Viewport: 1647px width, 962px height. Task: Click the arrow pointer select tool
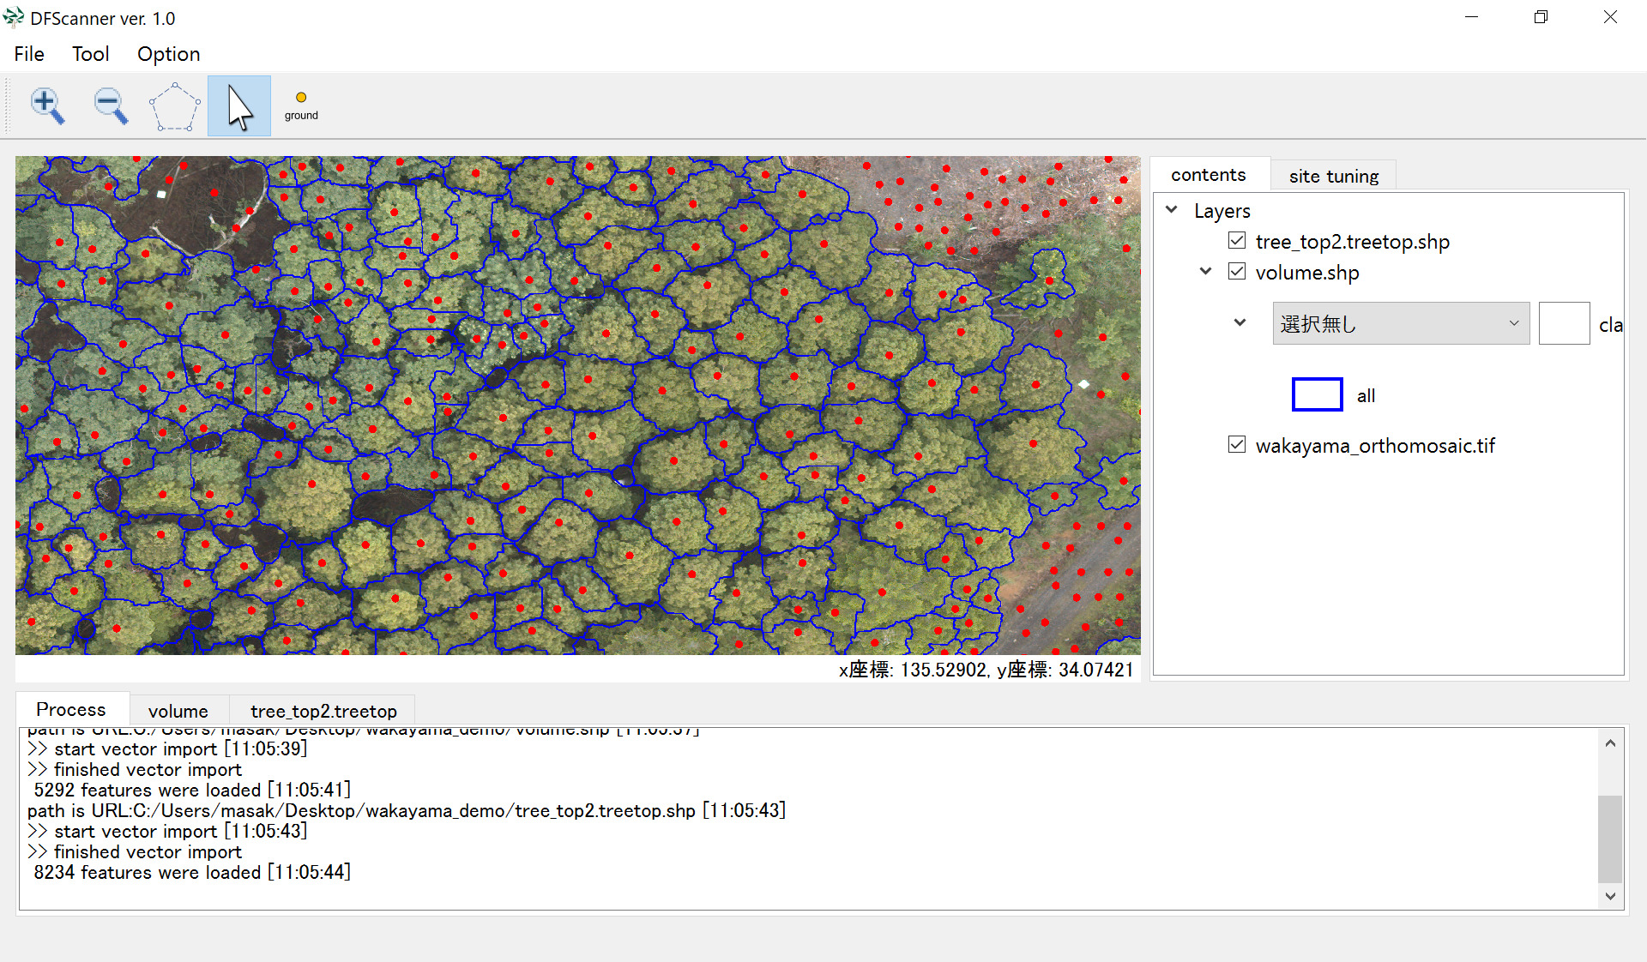(239, 106)
